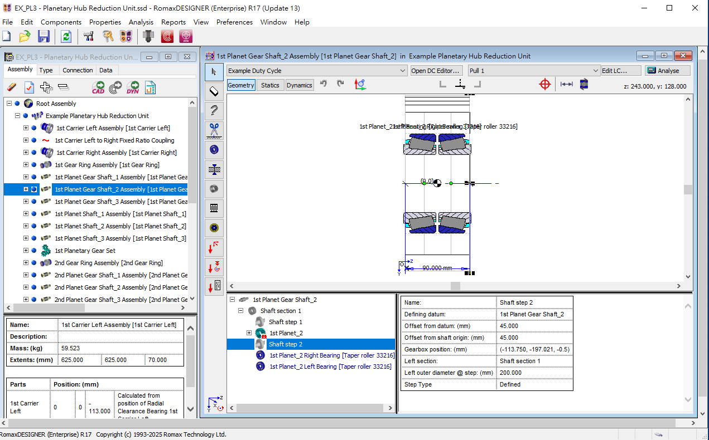Click the red crosshair target icon

point(545,84)
